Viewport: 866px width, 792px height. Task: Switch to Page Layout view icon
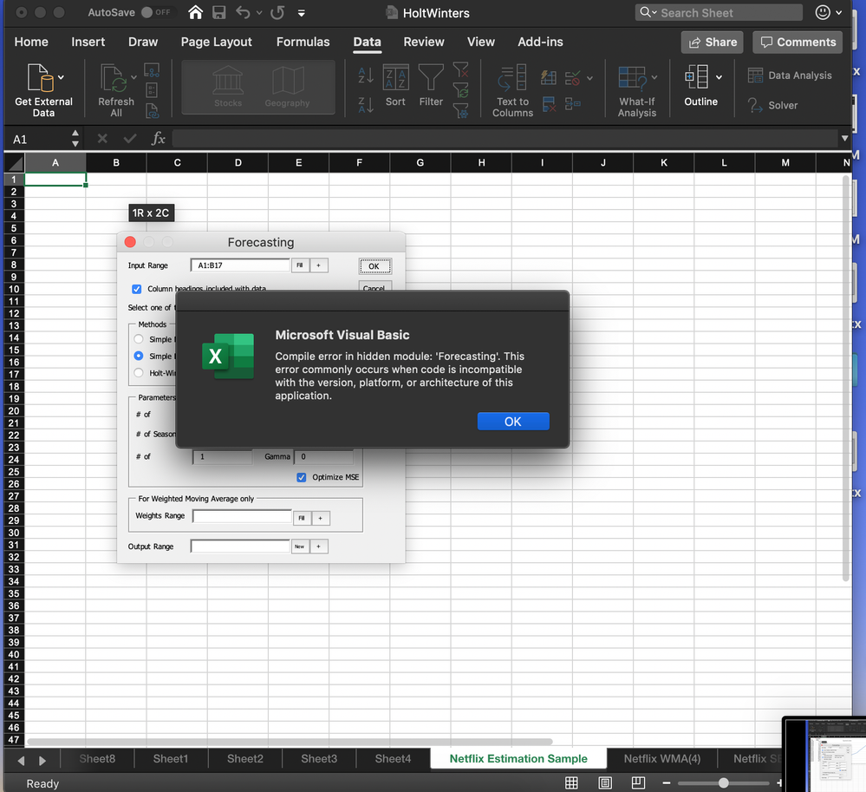click(604, 782)
